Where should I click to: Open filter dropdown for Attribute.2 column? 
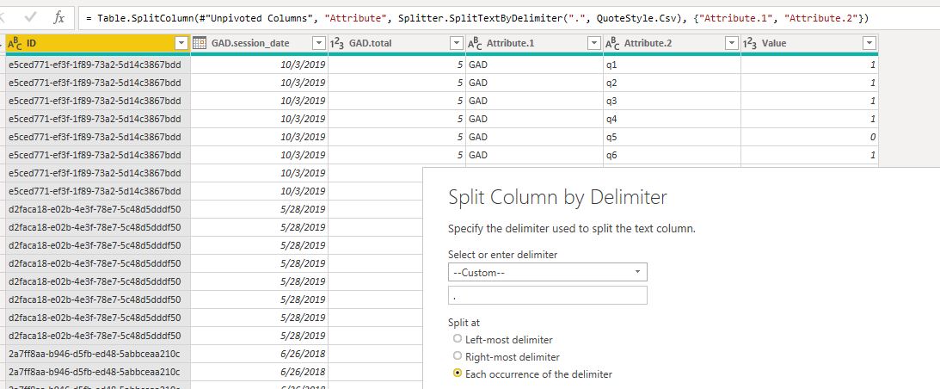731,43
